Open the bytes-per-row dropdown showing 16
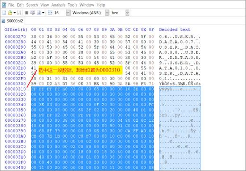Viewport: 246px width, 171px height. pos(68,13)
